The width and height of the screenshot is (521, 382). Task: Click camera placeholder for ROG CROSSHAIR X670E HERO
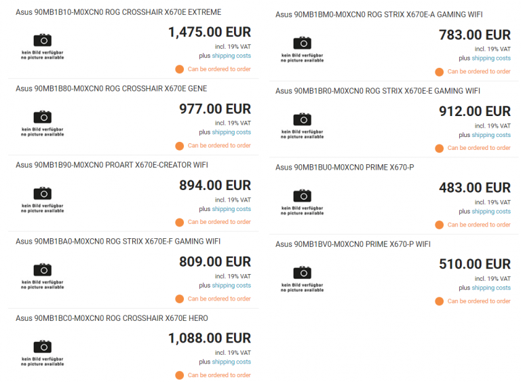coord(43,347)
